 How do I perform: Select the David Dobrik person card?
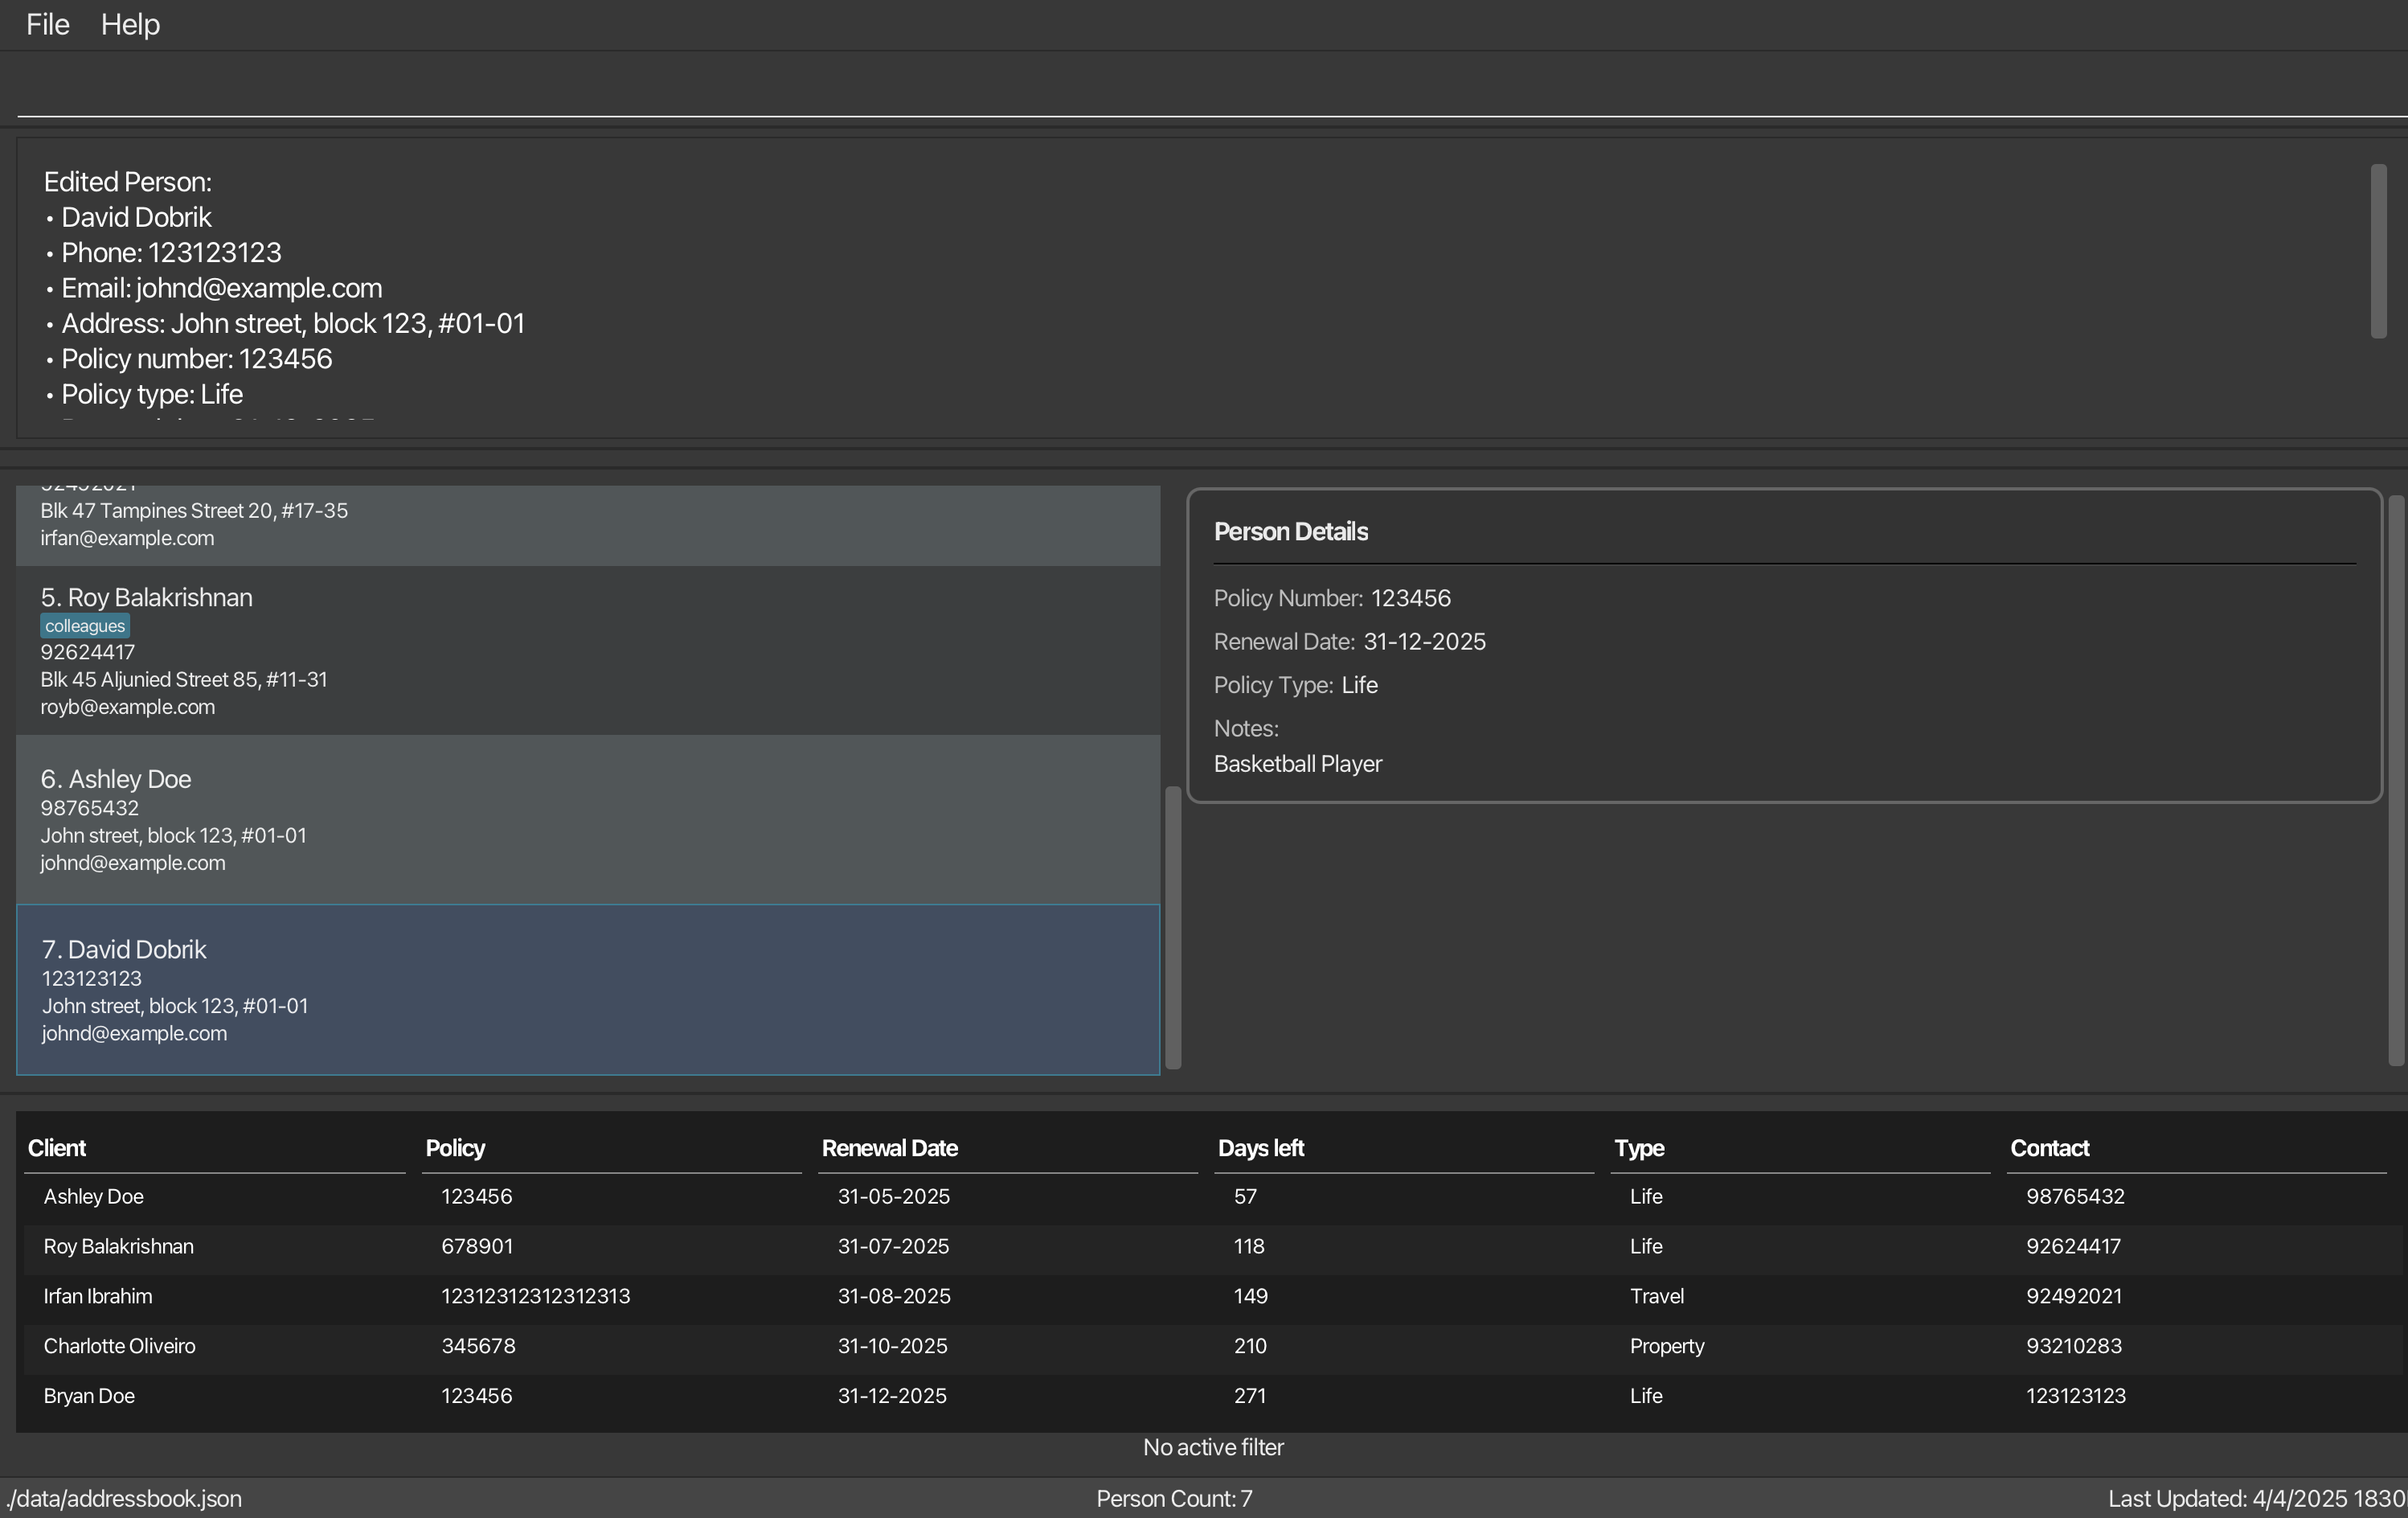[x=588, y=990]
